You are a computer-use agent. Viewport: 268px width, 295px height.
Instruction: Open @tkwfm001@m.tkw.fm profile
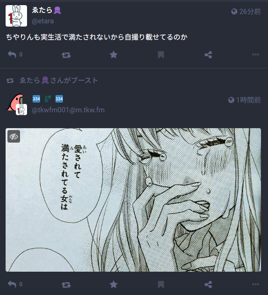[68, 110]
